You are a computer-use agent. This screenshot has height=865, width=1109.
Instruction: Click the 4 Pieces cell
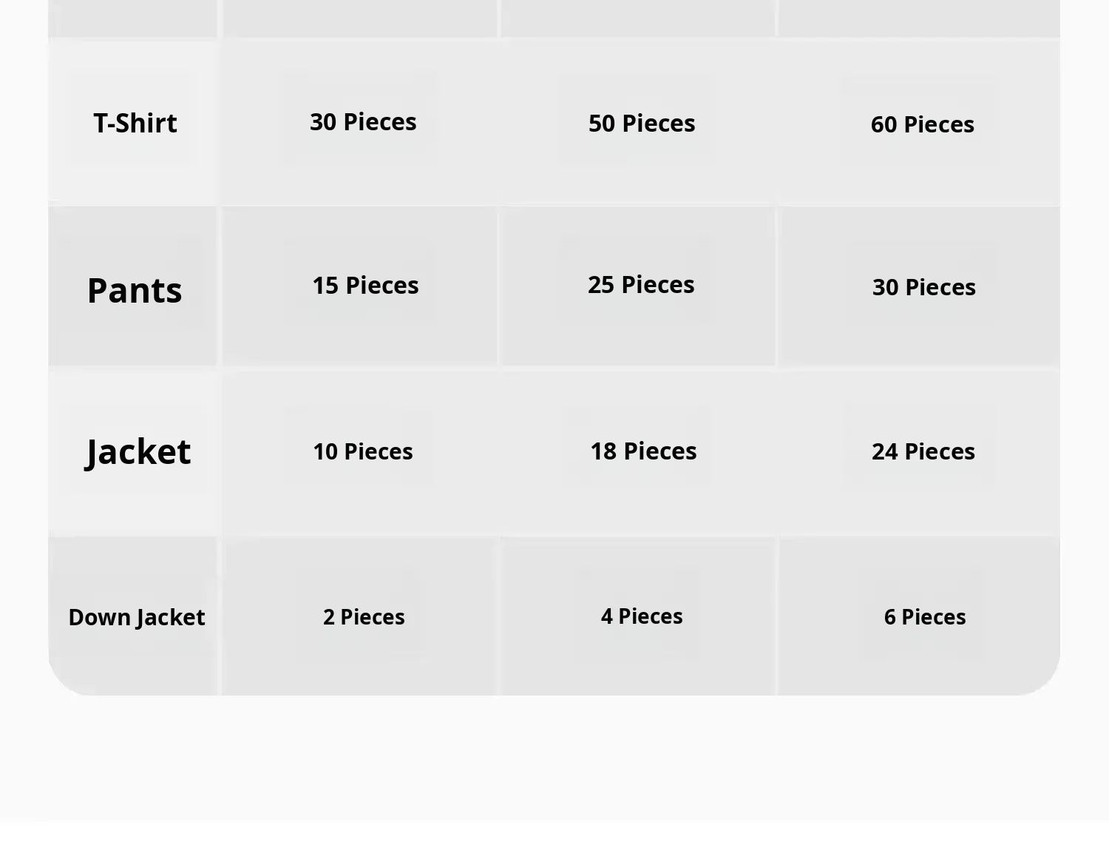pyautogui.click(x=642, y=616)
